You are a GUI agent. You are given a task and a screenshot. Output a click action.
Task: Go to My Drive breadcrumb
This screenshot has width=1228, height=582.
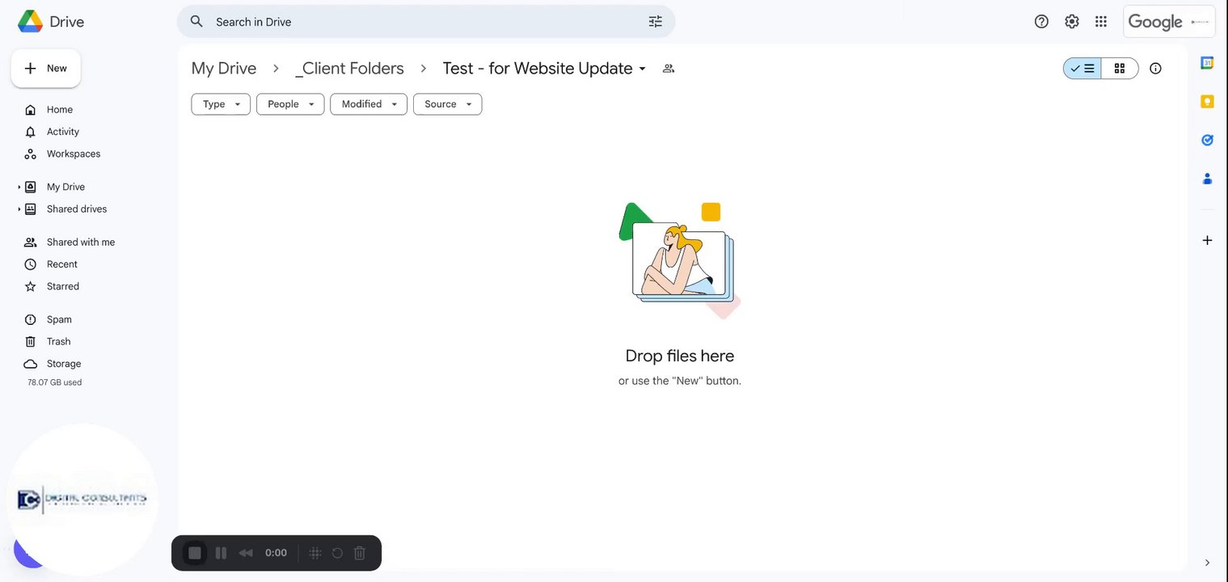pos(224,69)
